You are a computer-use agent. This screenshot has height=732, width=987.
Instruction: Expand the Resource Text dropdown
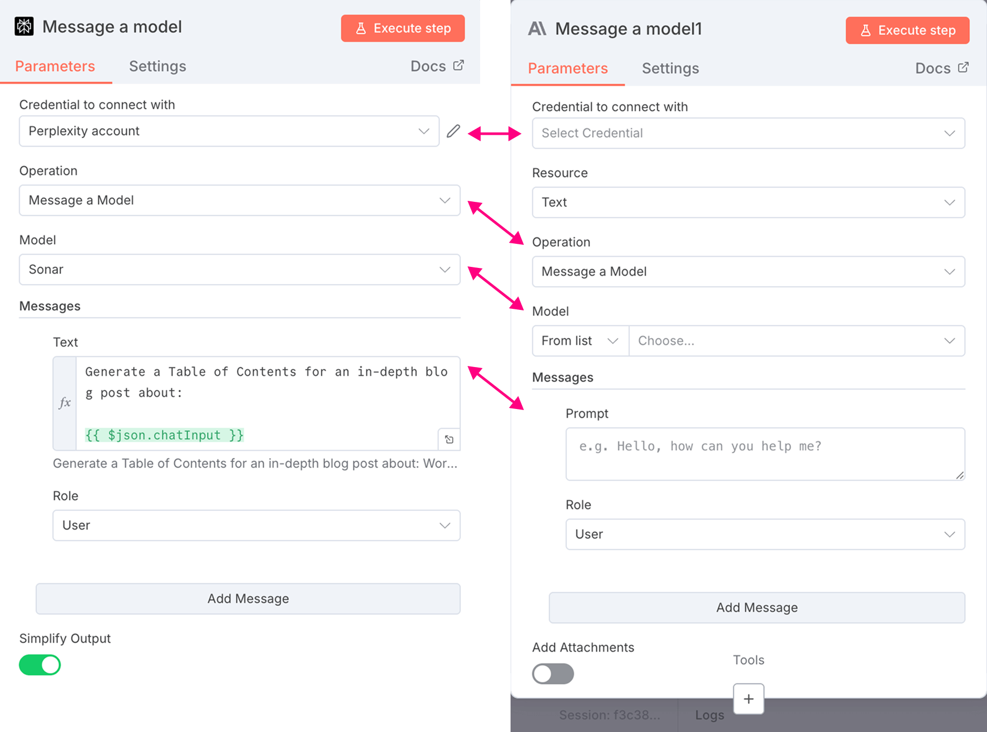[749, 202]
